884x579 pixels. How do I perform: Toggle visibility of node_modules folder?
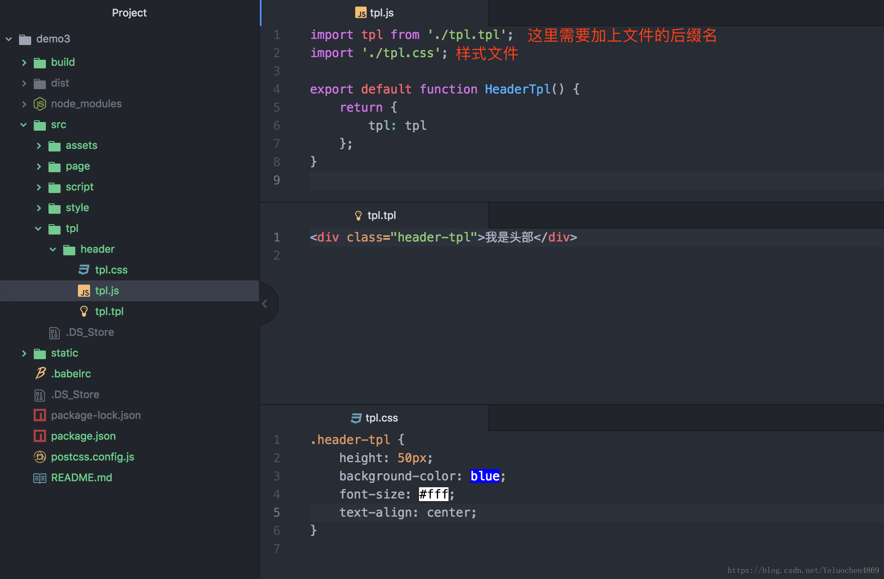pyautogui.click(x=23, y=103)
